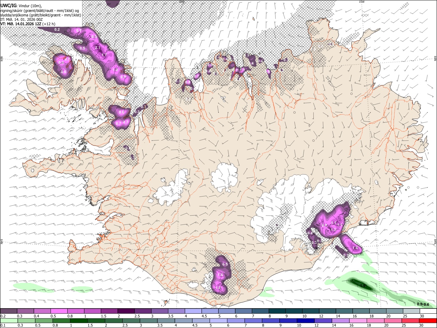Click the '(+12 h)' forecast offset text
This screenshot has height=328, width=437.
49,24
